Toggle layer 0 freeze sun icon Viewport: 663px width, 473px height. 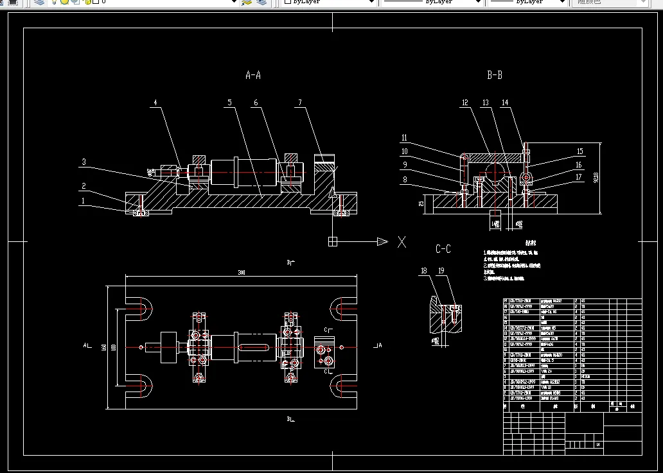pyautogui.click(x=64, y=2)
